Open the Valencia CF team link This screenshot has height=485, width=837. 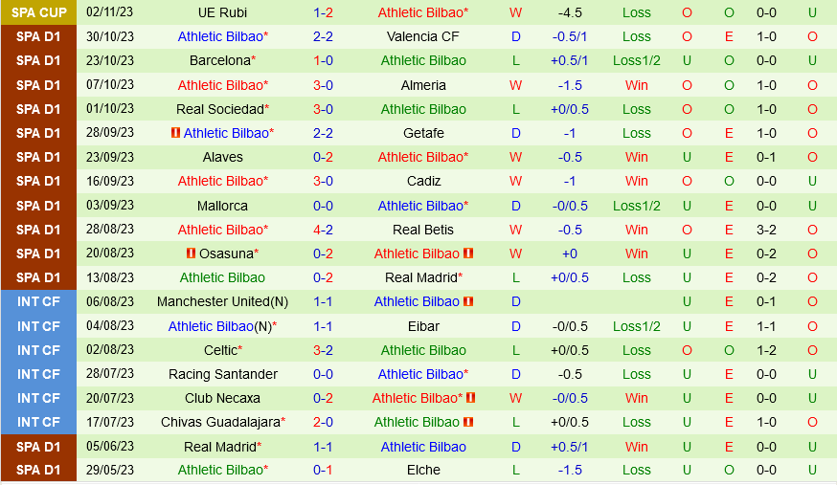point(423,36)
